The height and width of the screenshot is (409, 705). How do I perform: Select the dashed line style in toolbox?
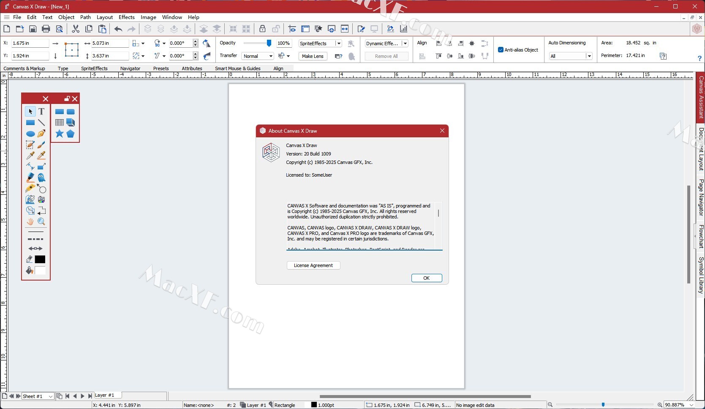(x=35, y=239)
